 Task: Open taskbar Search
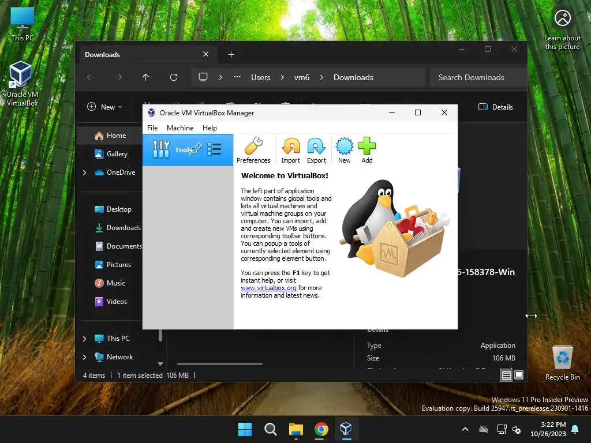point(270,429)
